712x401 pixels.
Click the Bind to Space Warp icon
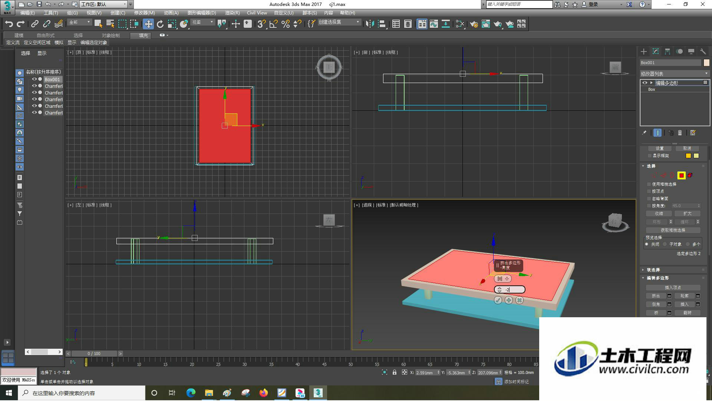[x=59, y=24]
